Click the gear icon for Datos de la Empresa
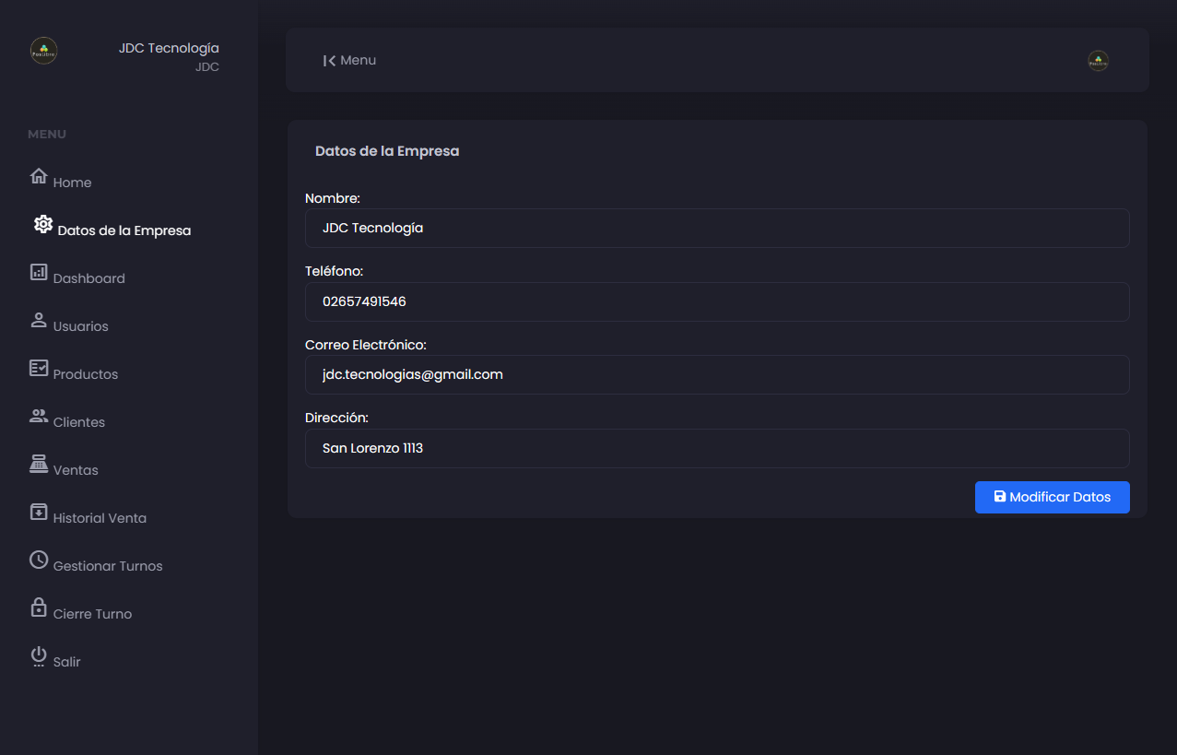Image resolution: width=1177 pixels, height=755 pixels. point(43,224)
